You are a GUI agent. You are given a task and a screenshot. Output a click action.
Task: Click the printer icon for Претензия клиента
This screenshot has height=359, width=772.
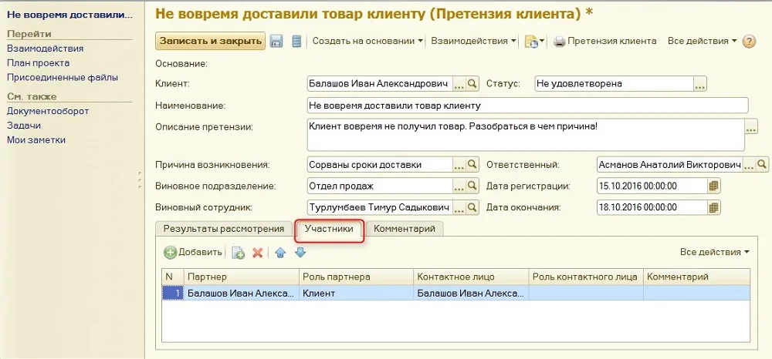pyautogui.click(x=559, y=42)
